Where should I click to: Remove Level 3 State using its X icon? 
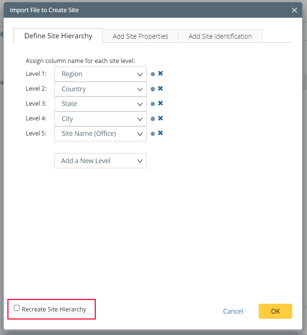[160, 103]
